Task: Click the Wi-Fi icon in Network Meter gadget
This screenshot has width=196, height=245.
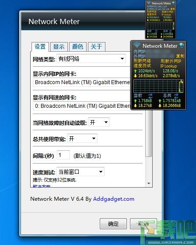Action: coord(136,45)
